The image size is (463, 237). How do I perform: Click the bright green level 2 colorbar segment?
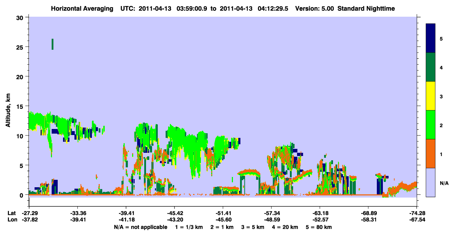431,125
